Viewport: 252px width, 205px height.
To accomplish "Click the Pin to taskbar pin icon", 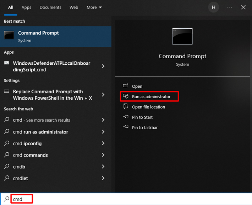I will pyautogui.click(x=125, y=127).
